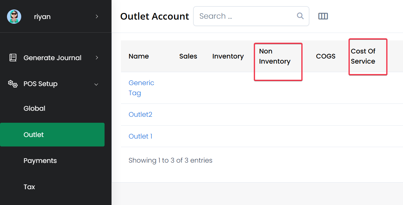Open the column visibility toggle icon
This screenshot has height=205, width=403.
tap(323, 16)
